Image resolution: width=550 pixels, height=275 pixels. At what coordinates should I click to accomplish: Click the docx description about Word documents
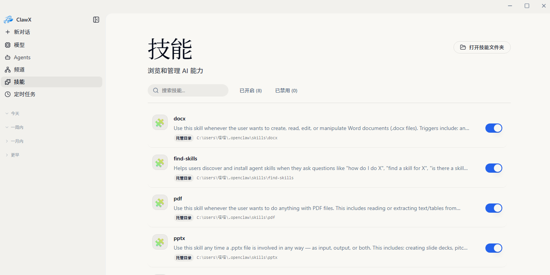(322, 128)
